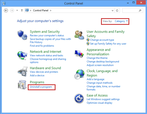Open Save backup copies with File History
The height and width of the screenshot is (114, 147).
(50, 40)
